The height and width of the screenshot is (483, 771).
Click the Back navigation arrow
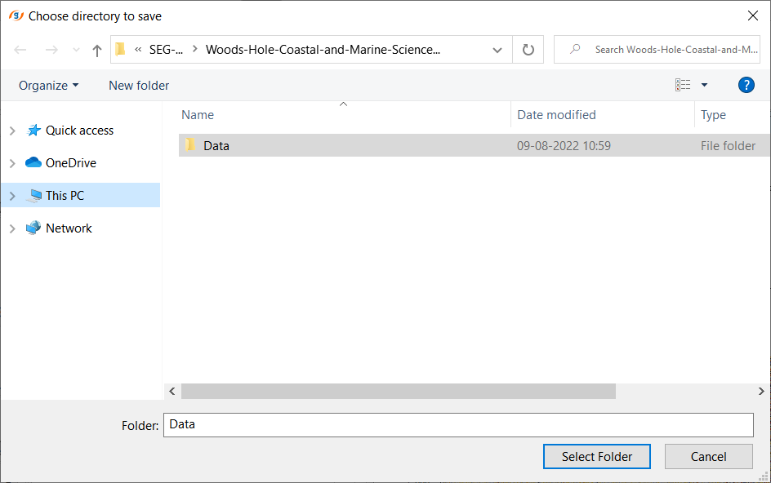[x=20, y=50]
